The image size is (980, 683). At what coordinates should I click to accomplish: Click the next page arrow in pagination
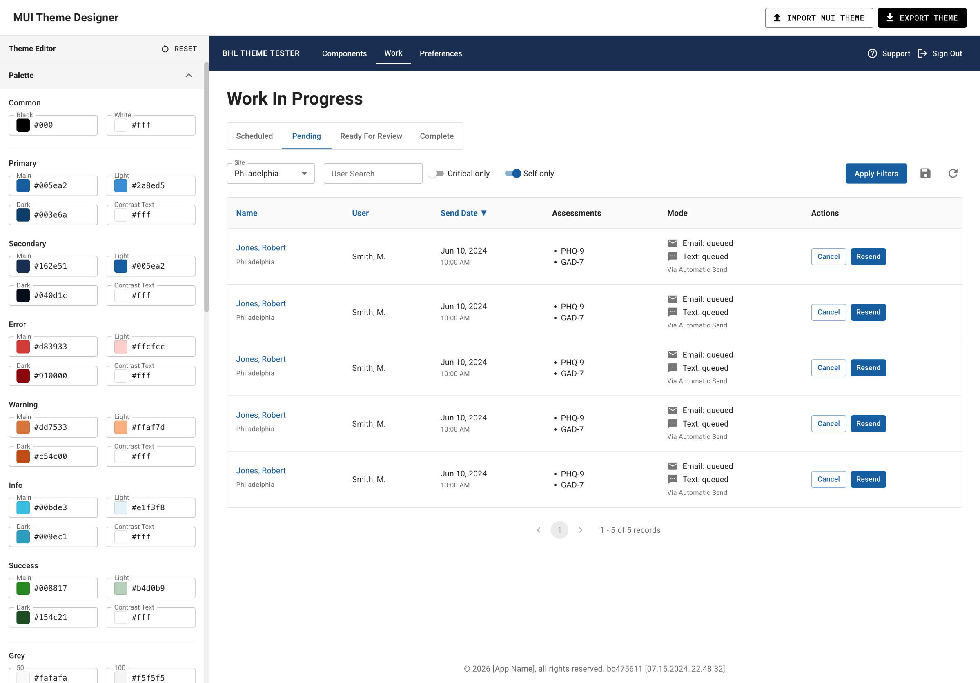581,530
